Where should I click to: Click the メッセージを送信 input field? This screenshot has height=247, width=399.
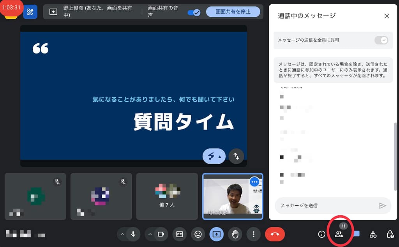click(x=325, y=205)
